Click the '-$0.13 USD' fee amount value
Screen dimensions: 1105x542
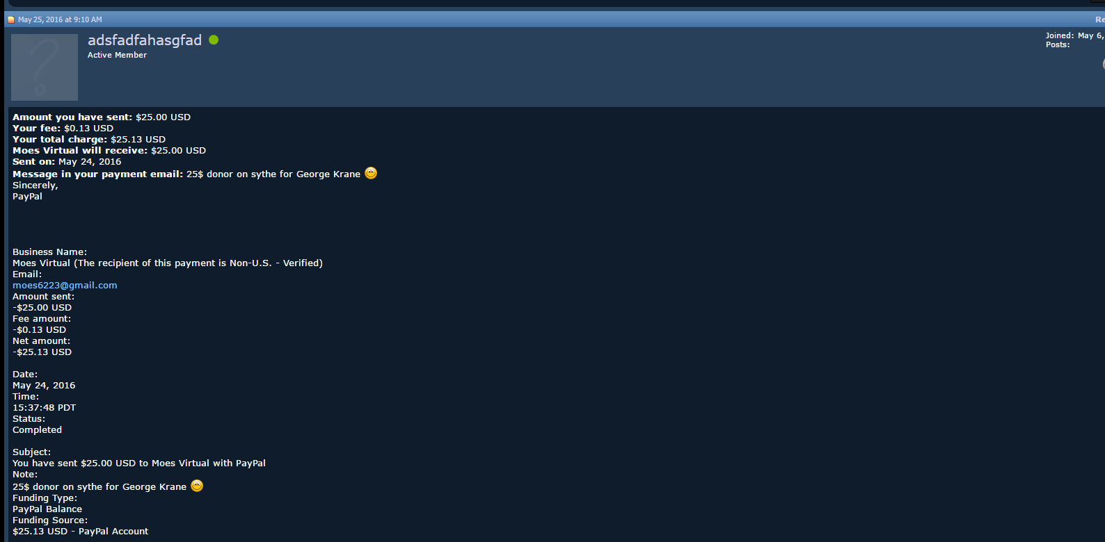click(x=40, y=330)
